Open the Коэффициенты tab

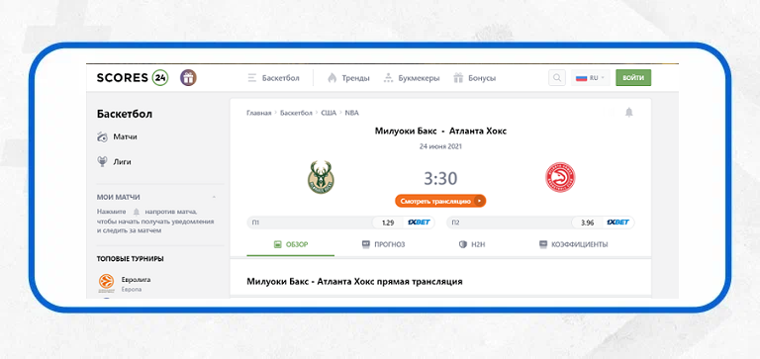[x=573, y=244]
